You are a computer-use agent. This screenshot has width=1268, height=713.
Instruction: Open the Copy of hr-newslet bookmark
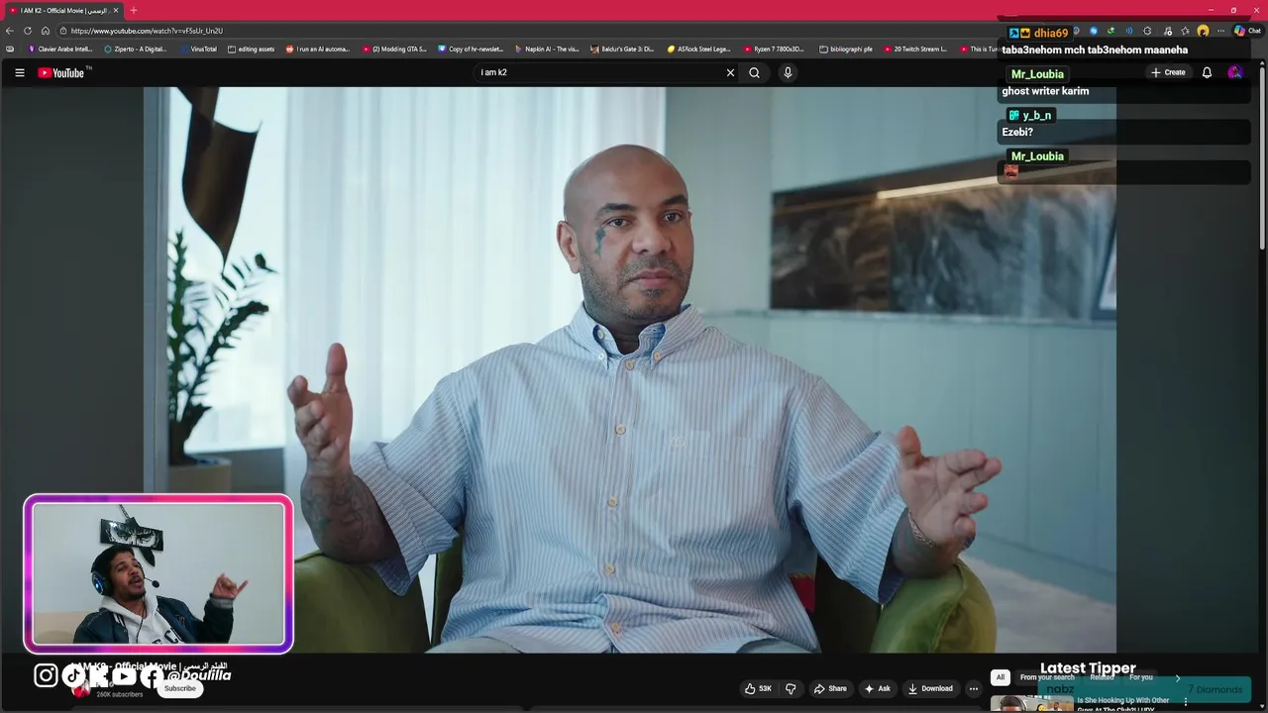pos(471,49)
